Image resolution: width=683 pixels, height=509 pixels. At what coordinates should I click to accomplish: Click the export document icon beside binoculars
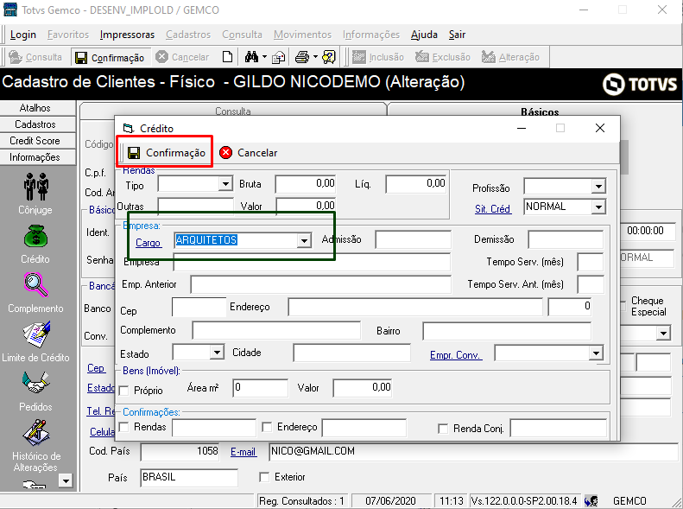click(x=278, y=57)
